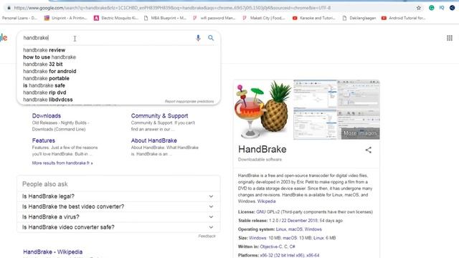Screen dimensions: 459x258
Task: Open the Wikipedia link in the description
Action: (x=266, y=201)
